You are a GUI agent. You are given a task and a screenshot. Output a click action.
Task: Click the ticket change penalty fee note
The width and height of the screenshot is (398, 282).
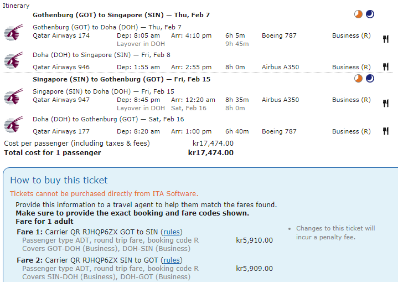click(x=335, y=233)
